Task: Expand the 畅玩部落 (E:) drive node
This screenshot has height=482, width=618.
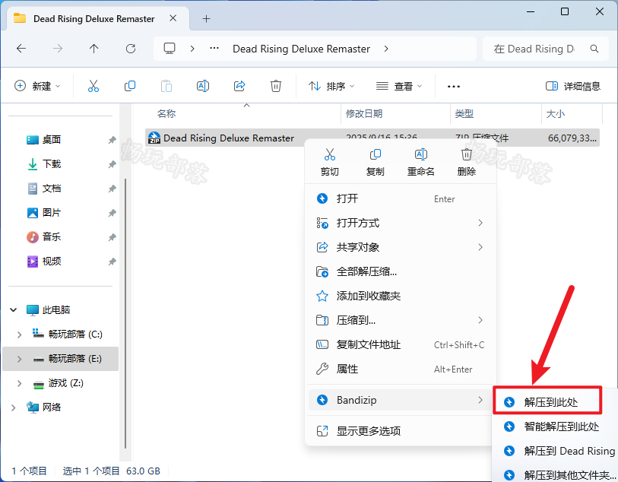Action: click(x=19, y=359)
